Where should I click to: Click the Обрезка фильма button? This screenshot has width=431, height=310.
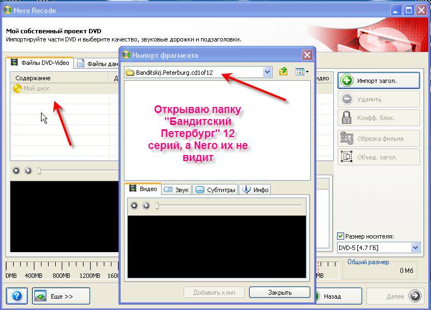coord(379,139)
